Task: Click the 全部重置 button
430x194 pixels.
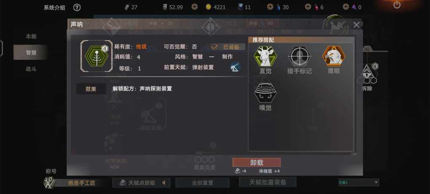Action: (x=202, y=183)
